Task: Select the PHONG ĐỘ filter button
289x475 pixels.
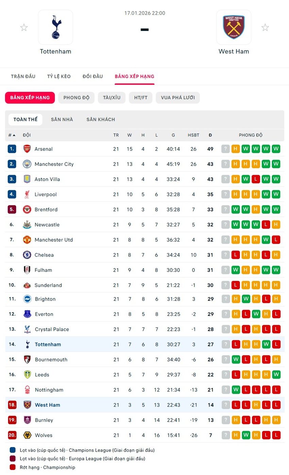Action: tap(76, 98)
